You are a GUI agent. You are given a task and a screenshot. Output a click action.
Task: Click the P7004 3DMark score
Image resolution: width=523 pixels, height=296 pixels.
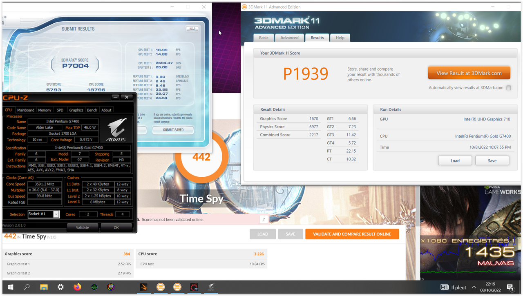(75, 65)
